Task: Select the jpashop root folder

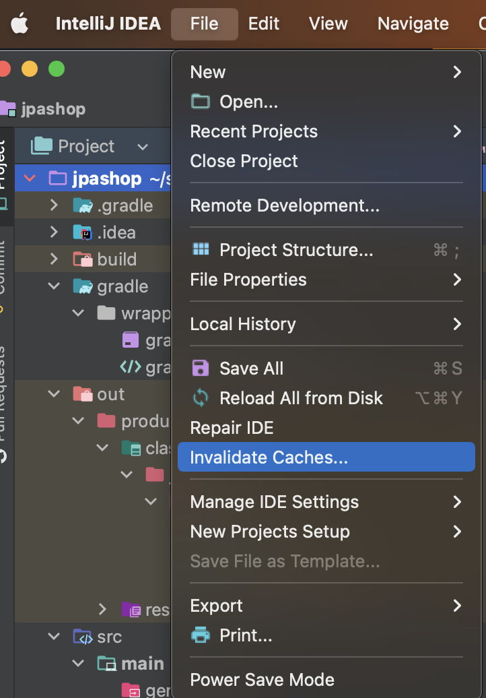Action: click(x=58, y=179)
